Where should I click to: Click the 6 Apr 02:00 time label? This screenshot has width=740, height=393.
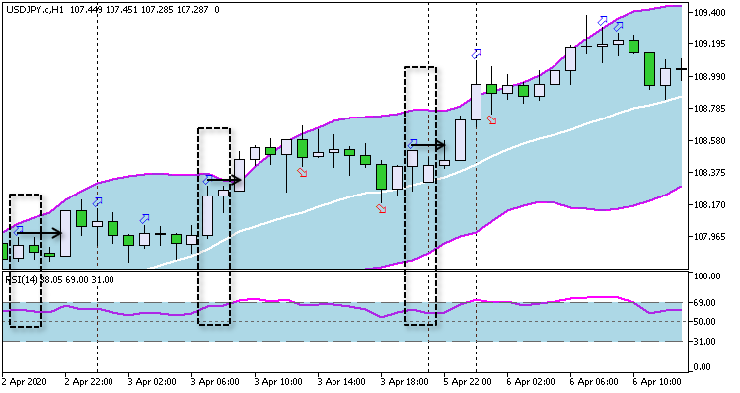tap(531, 382)
